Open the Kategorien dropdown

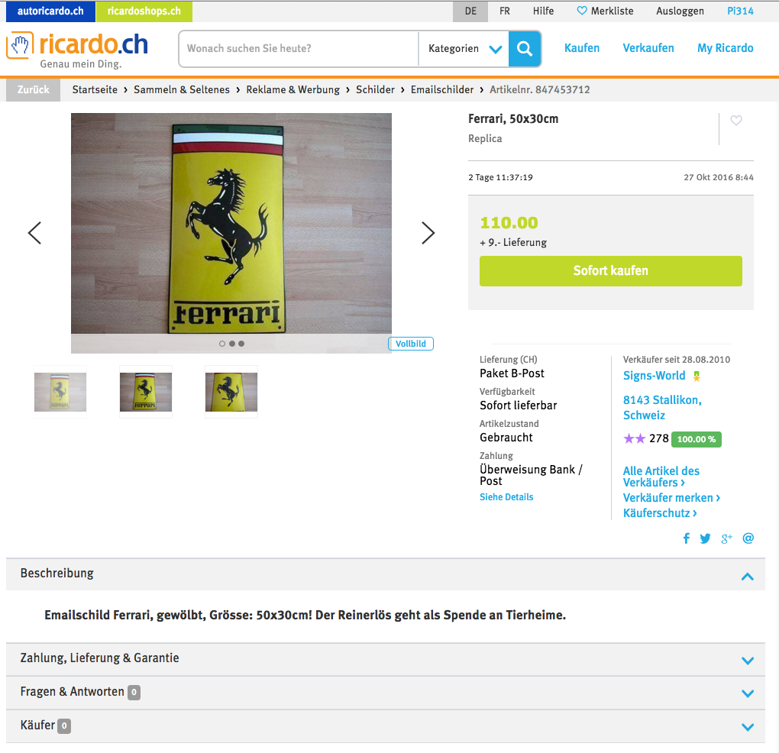(x=464, y=49)
